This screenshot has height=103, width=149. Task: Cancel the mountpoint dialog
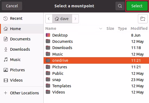click(x=12, y=6)
